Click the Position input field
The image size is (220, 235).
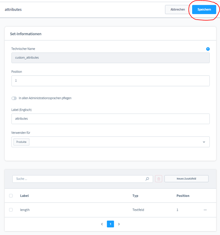(111, 81)
